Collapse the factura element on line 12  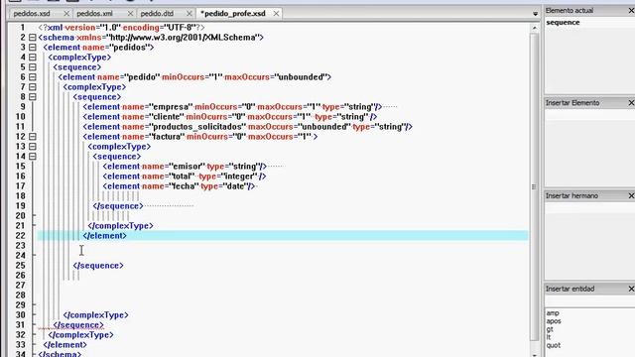click(x=33, y=137)
